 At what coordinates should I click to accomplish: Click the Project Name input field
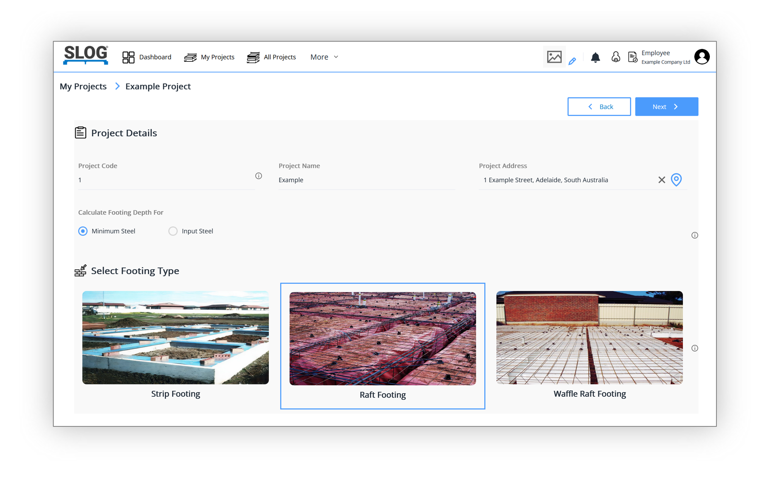366,180
